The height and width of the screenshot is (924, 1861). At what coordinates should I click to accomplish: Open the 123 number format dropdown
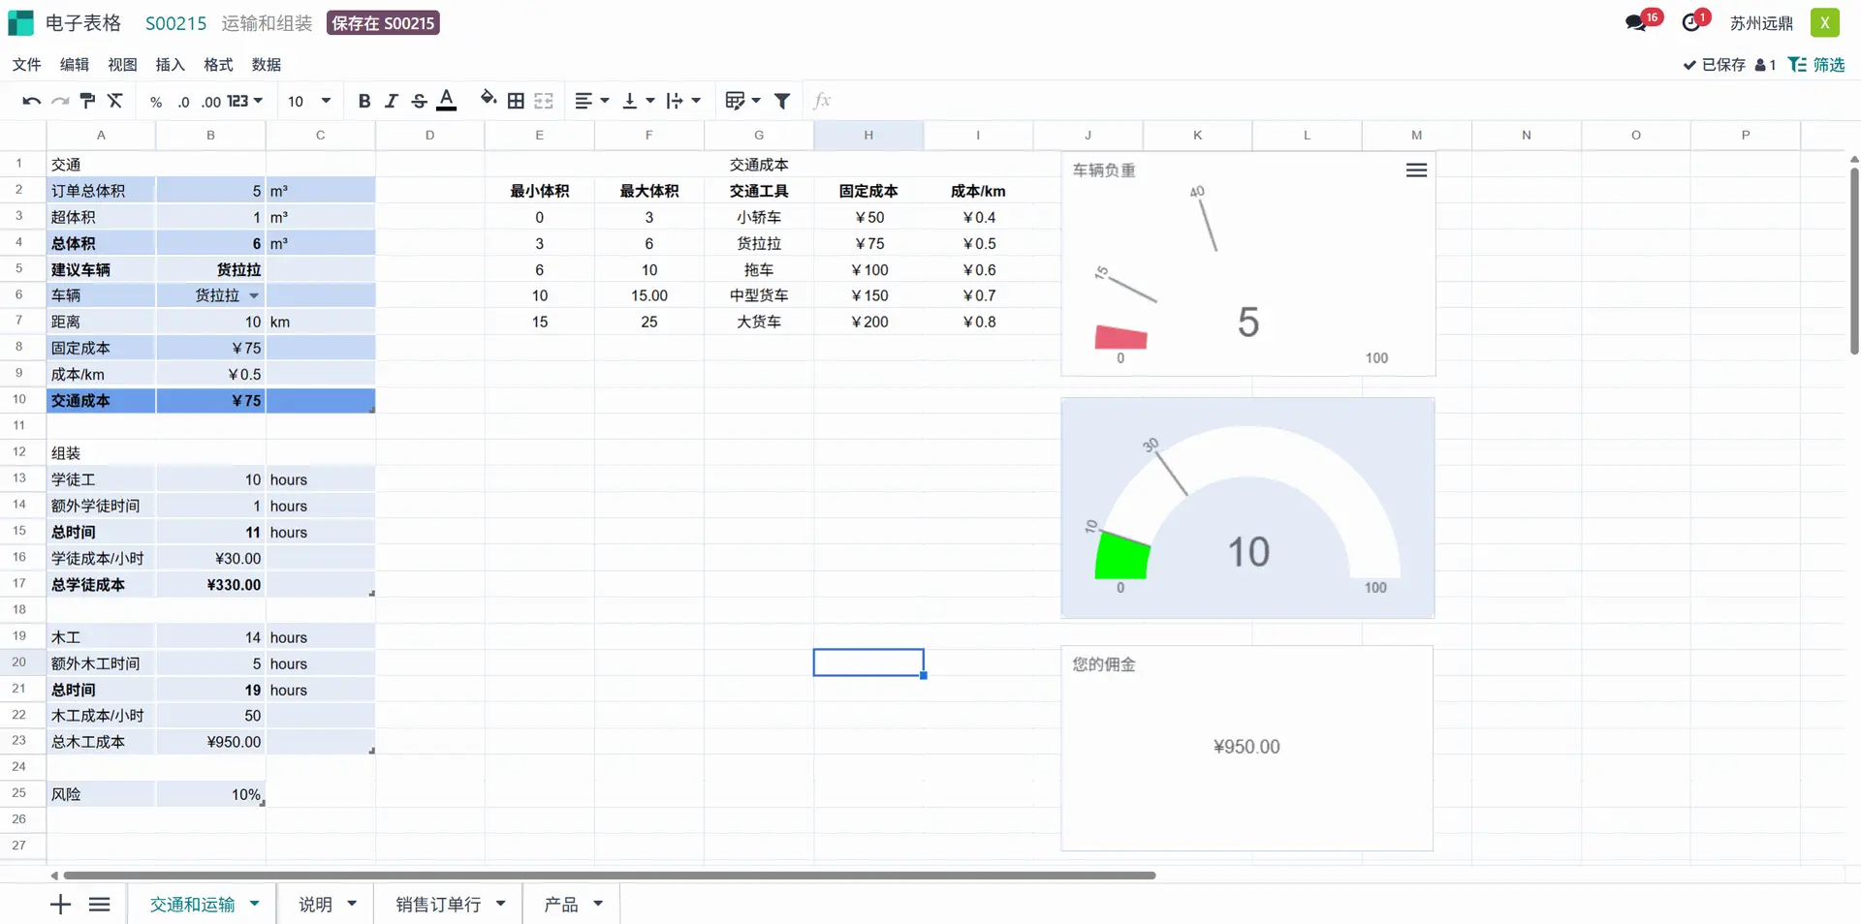245,101
